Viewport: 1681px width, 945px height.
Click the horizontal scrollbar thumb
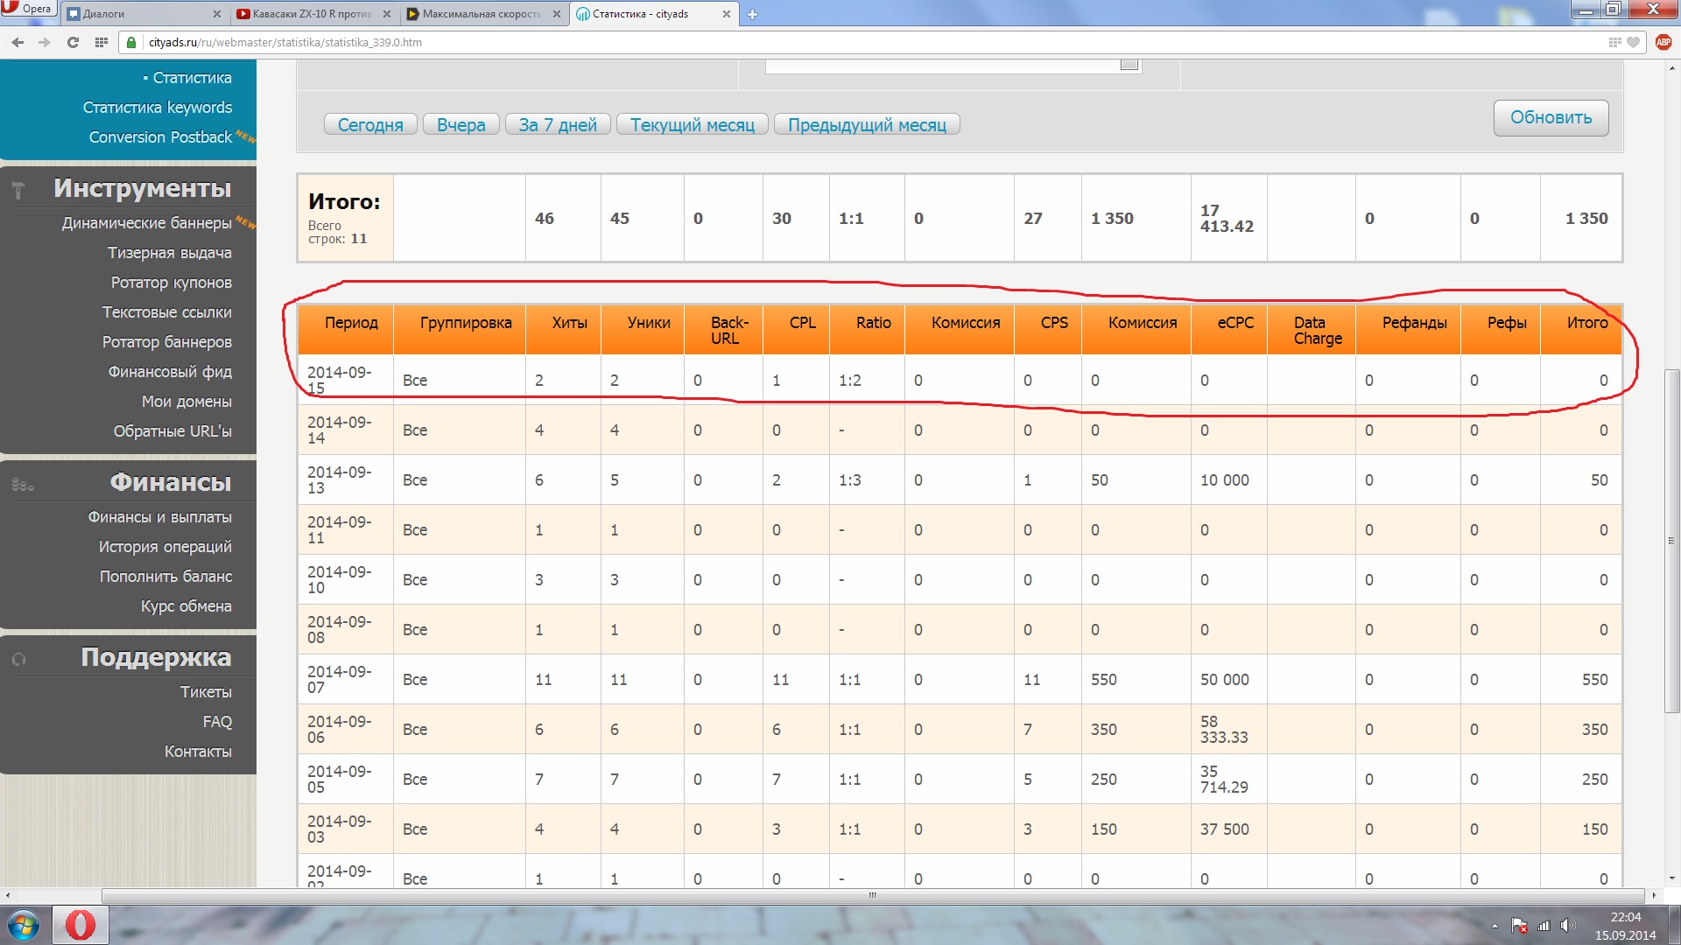[872, 895]
